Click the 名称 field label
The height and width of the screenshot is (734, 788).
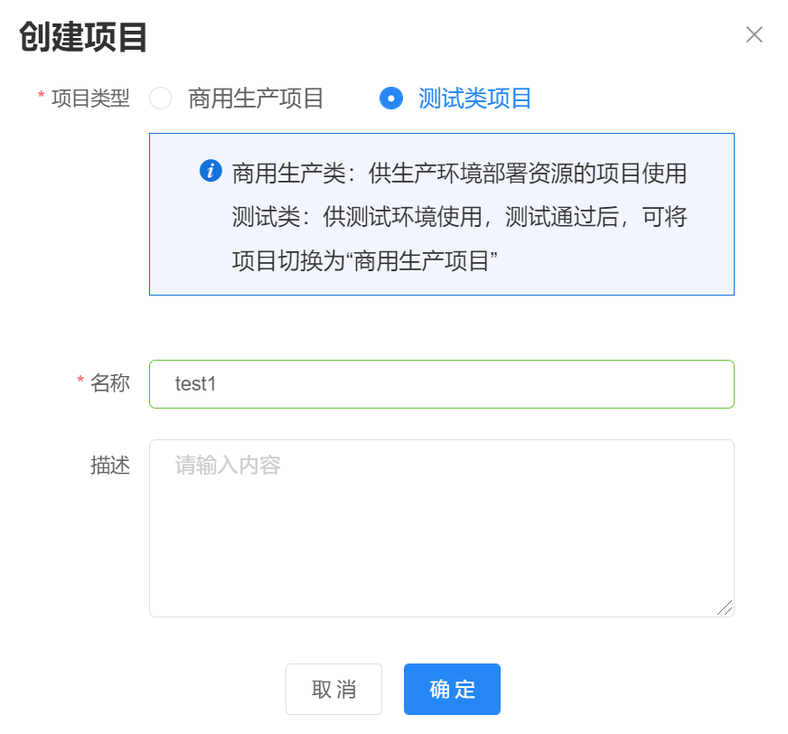coord(110,383)
